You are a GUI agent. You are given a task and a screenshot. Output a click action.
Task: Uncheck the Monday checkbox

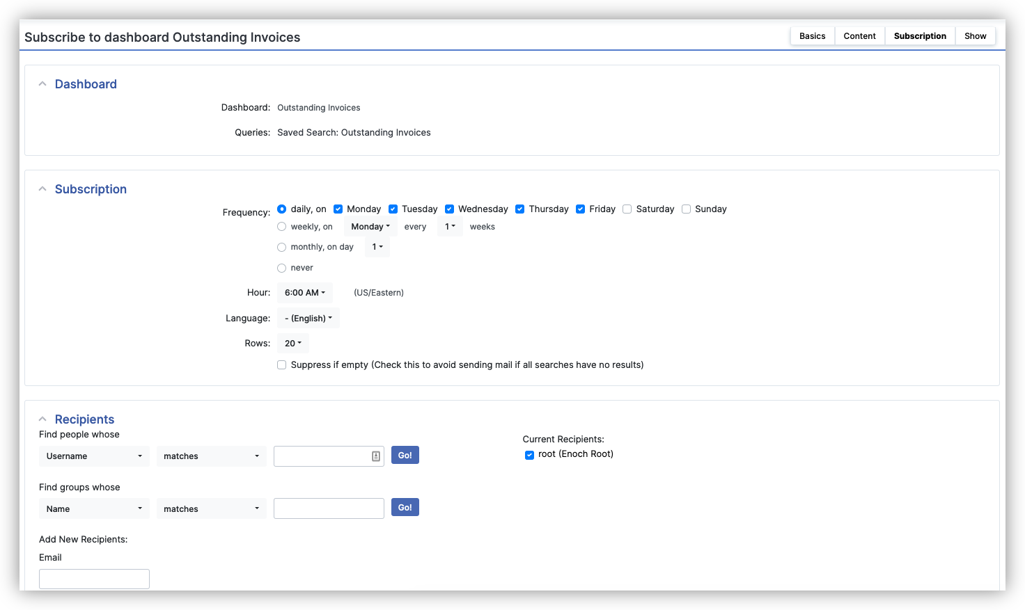[x=338, y=209]
